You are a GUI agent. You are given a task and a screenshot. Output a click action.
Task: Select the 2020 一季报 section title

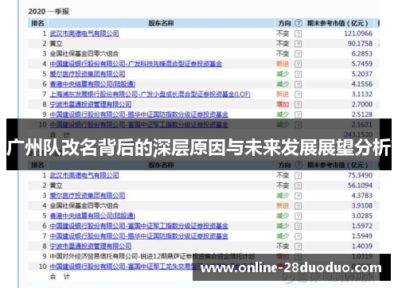click(x=49, y=11)
